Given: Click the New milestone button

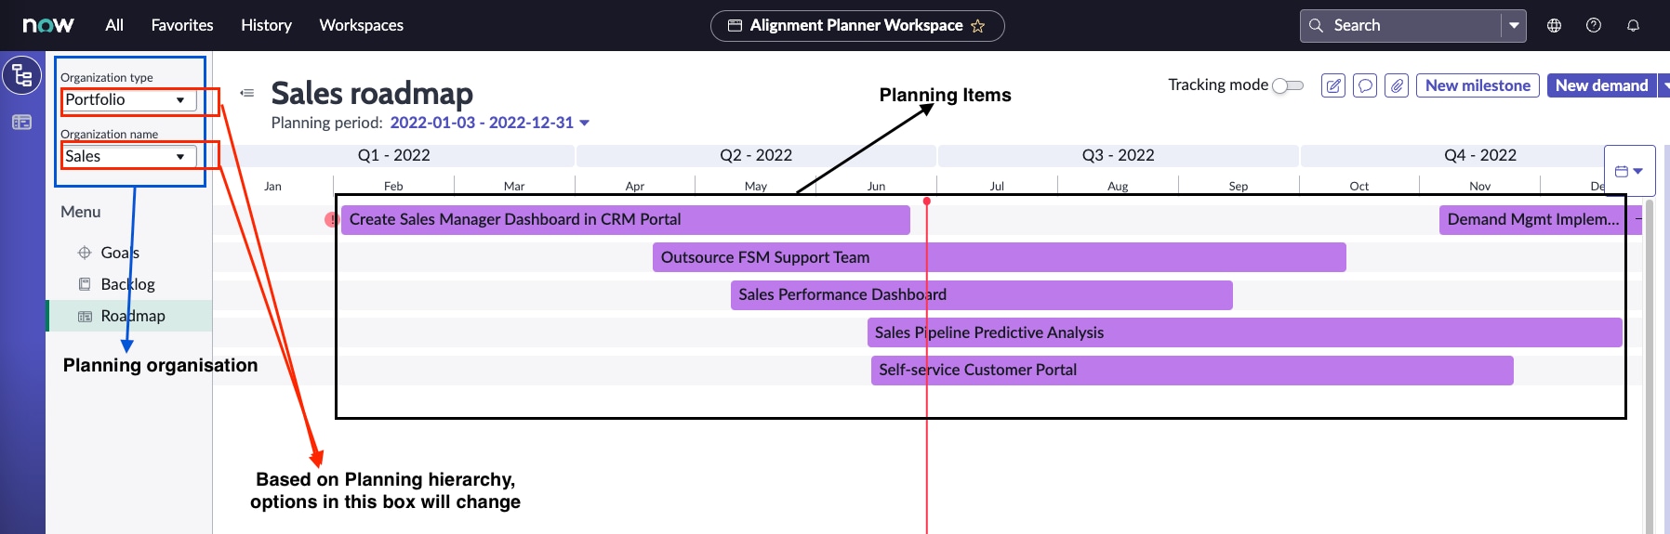Looking at the screenshot, I should click(1478, 85).
